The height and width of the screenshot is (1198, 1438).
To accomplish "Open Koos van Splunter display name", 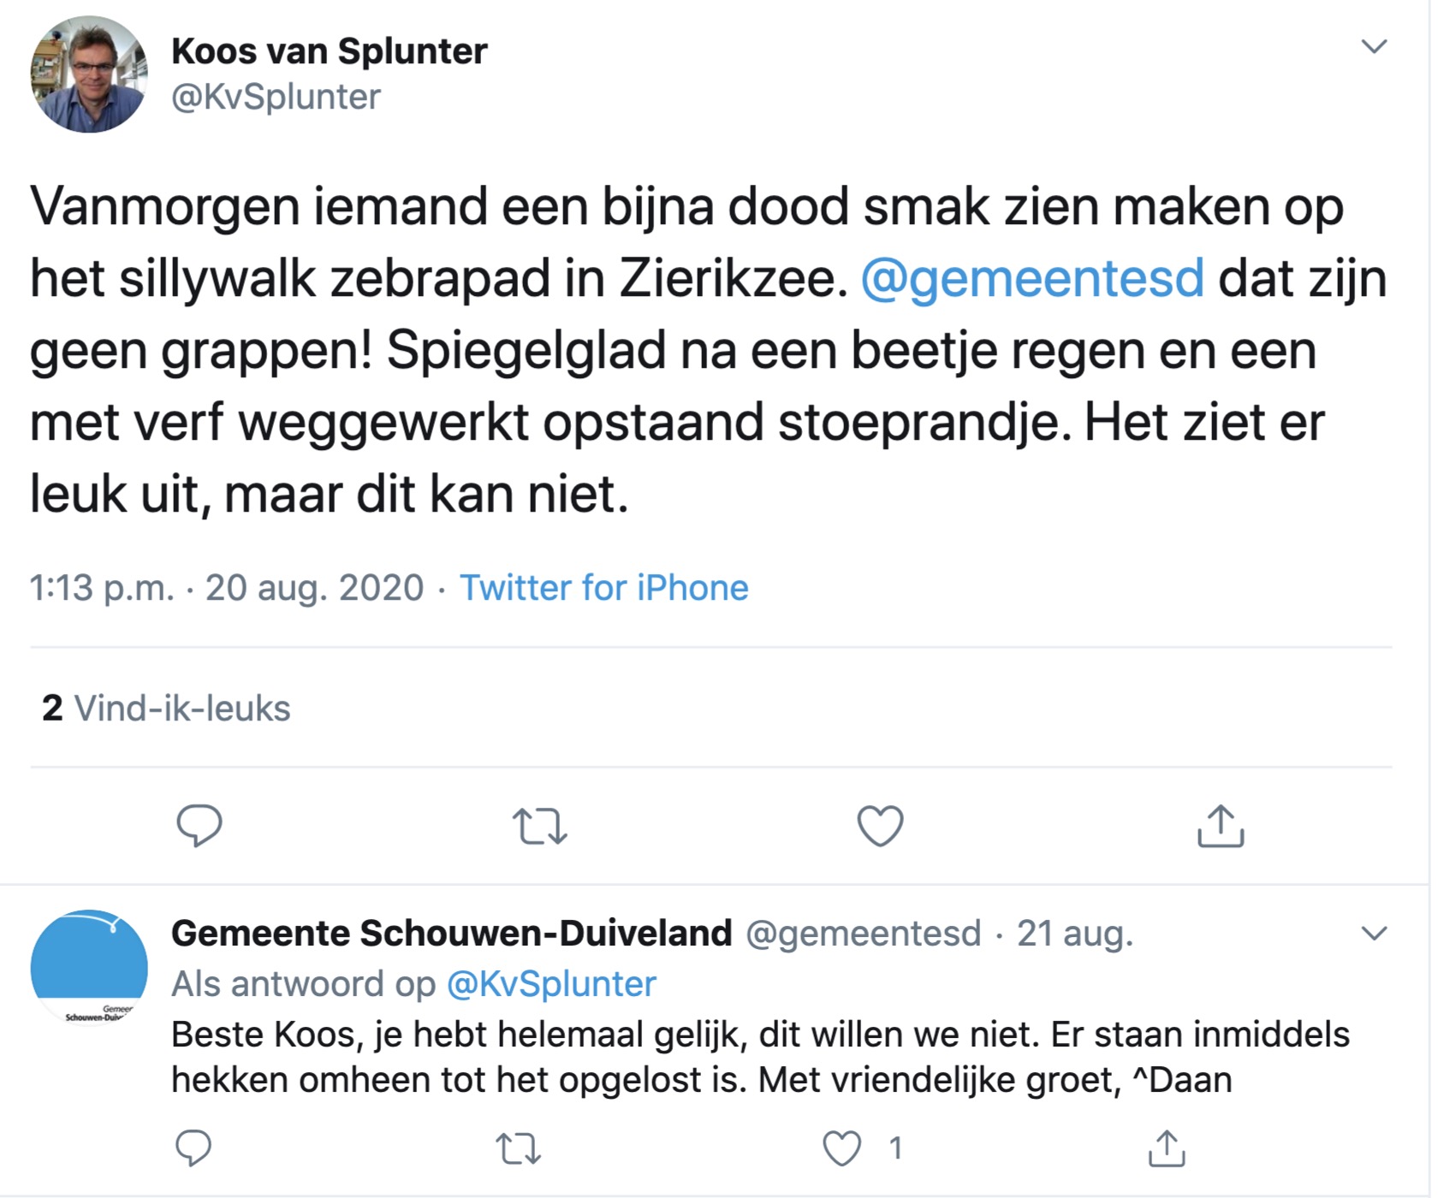I will 329,51.
